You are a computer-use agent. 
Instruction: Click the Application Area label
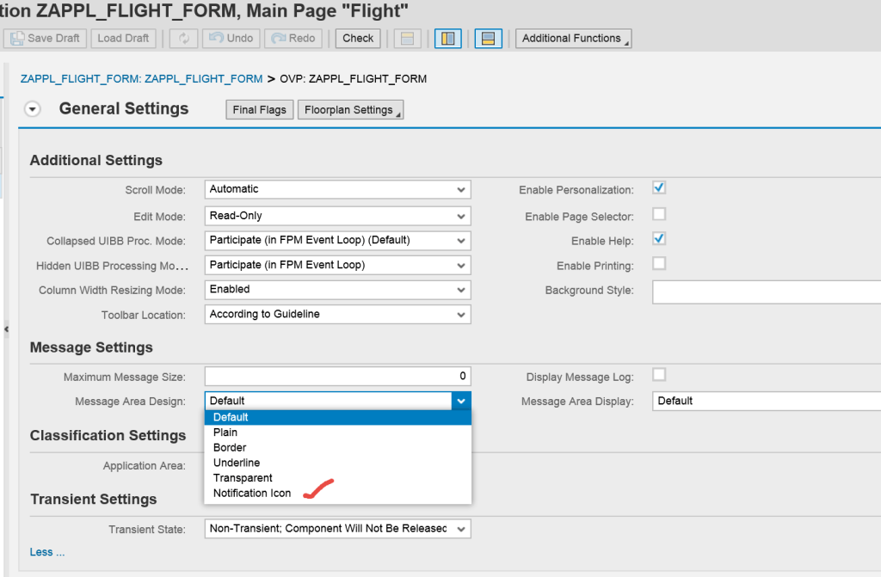tap(144, 466)
